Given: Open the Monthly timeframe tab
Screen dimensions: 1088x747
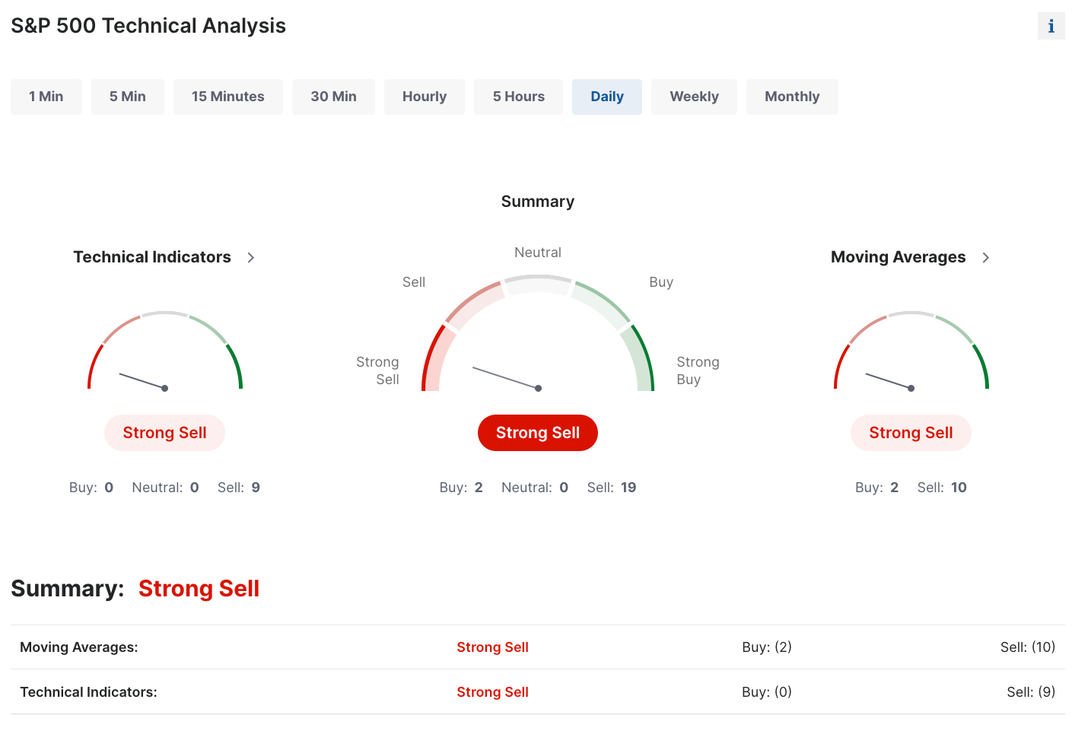Looking at the screenshot, I should click(792, 97).
